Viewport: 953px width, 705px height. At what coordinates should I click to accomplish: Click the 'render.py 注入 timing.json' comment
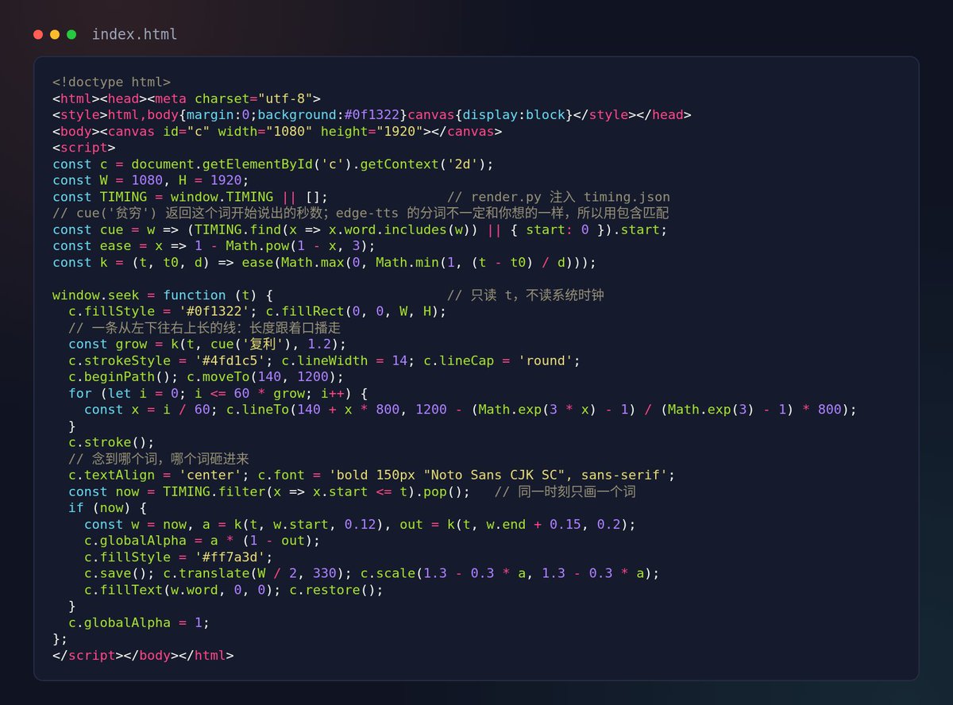558,197
